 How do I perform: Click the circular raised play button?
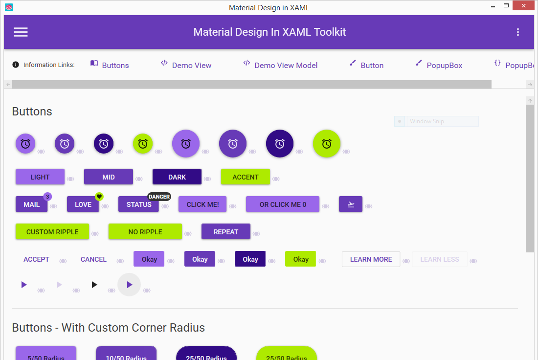129,284
